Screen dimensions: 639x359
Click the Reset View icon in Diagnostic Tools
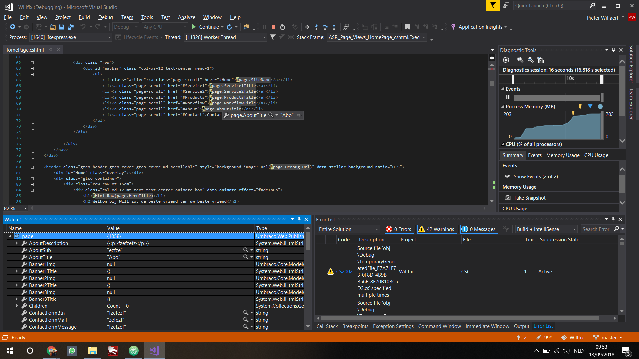coord(541,60)
